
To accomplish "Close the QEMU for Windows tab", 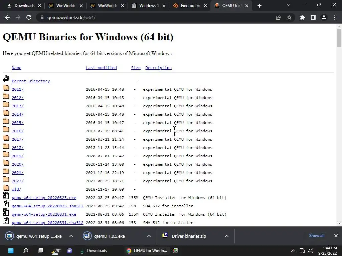I will click(x=247, y=6).
